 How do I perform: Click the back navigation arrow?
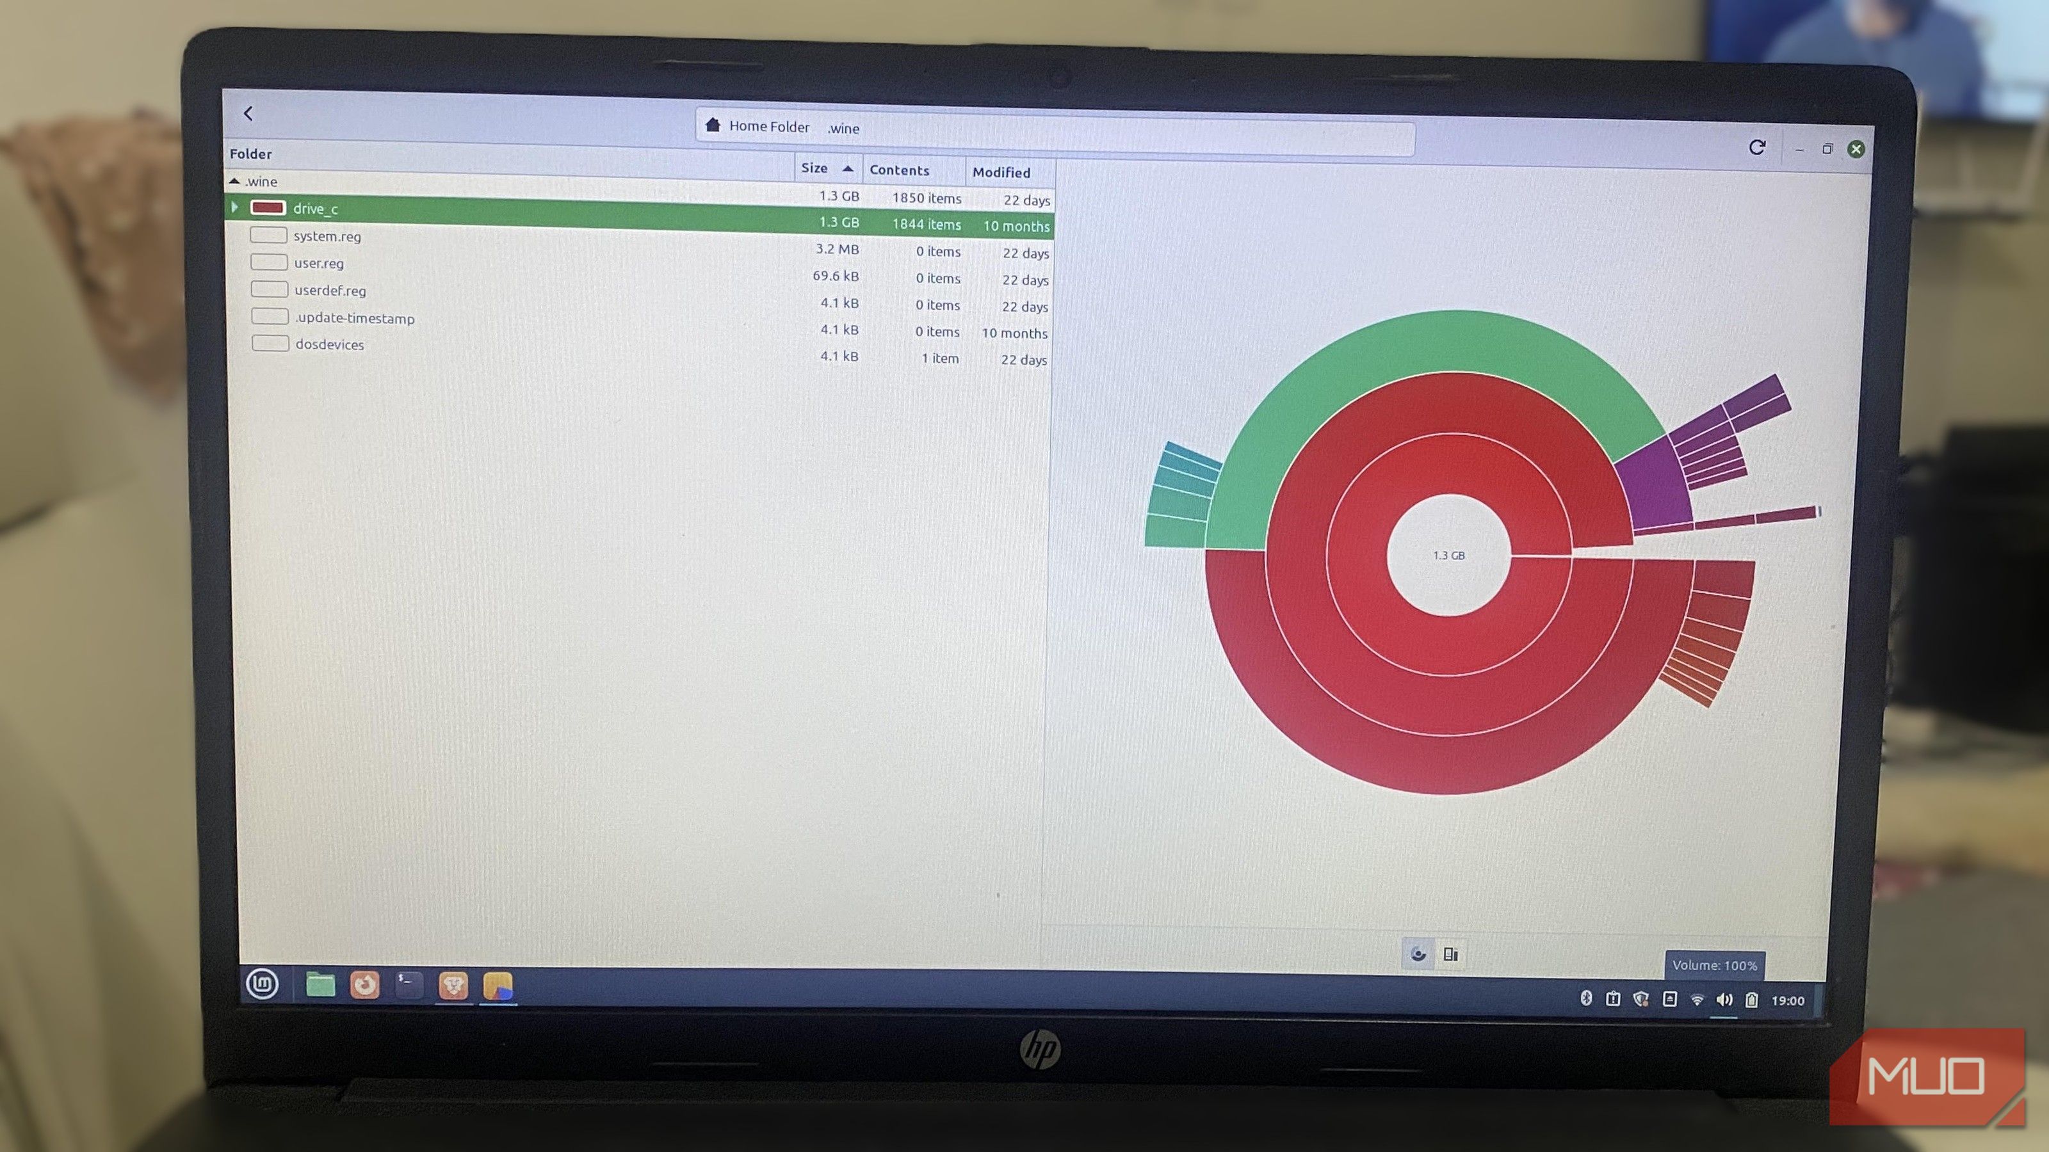coord(248,113)
